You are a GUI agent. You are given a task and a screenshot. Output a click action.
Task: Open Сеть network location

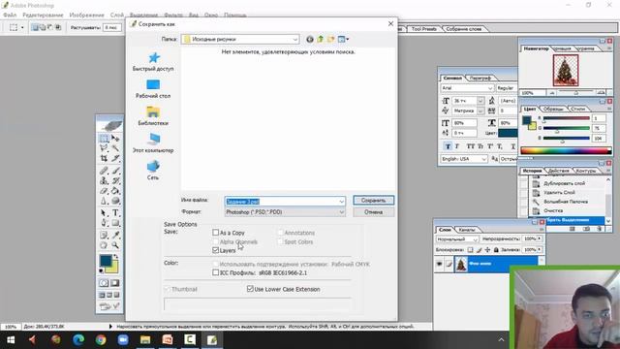click(153, 171)
